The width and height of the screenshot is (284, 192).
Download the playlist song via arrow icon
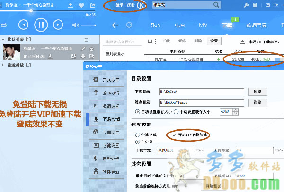[x=50, y=57]
